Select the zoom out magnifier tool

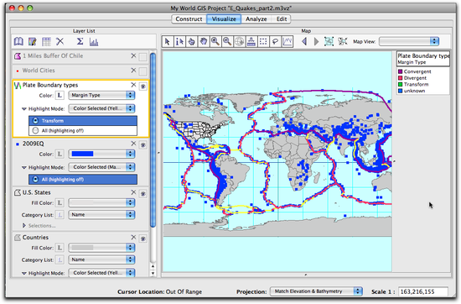(x=227, y=41)
